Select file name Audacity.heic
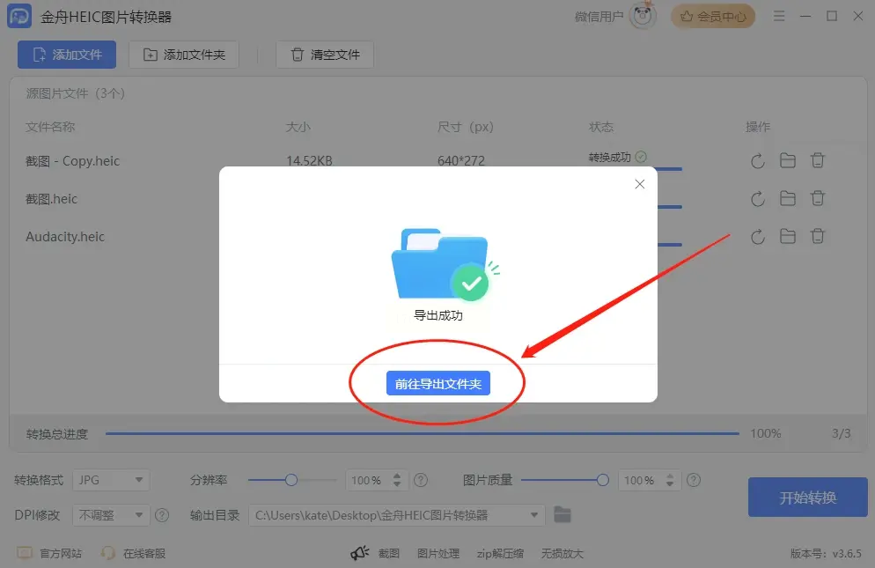 [x=65, y=236]
